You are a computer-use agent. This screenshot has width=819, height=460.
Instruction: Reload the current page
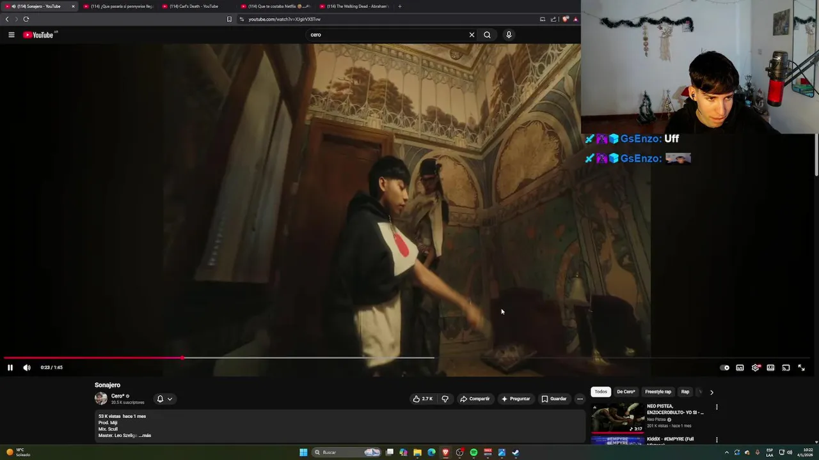coord(26,19)
